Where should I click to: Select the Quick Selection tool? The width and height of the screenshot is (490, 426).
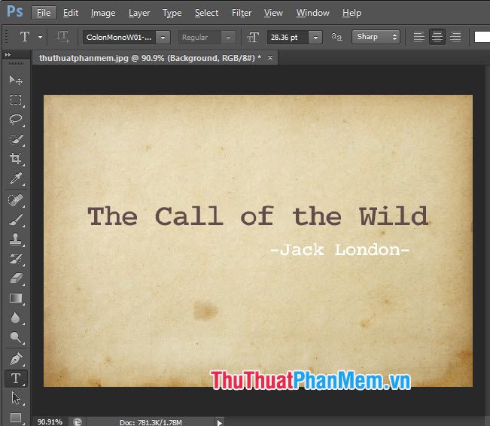(x=16, y=139)
